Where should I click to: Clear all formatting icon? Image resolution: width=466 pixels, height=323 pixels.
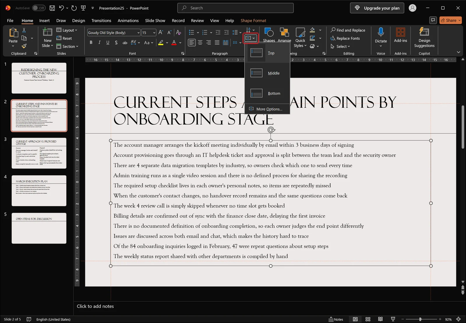pos(179,33)
